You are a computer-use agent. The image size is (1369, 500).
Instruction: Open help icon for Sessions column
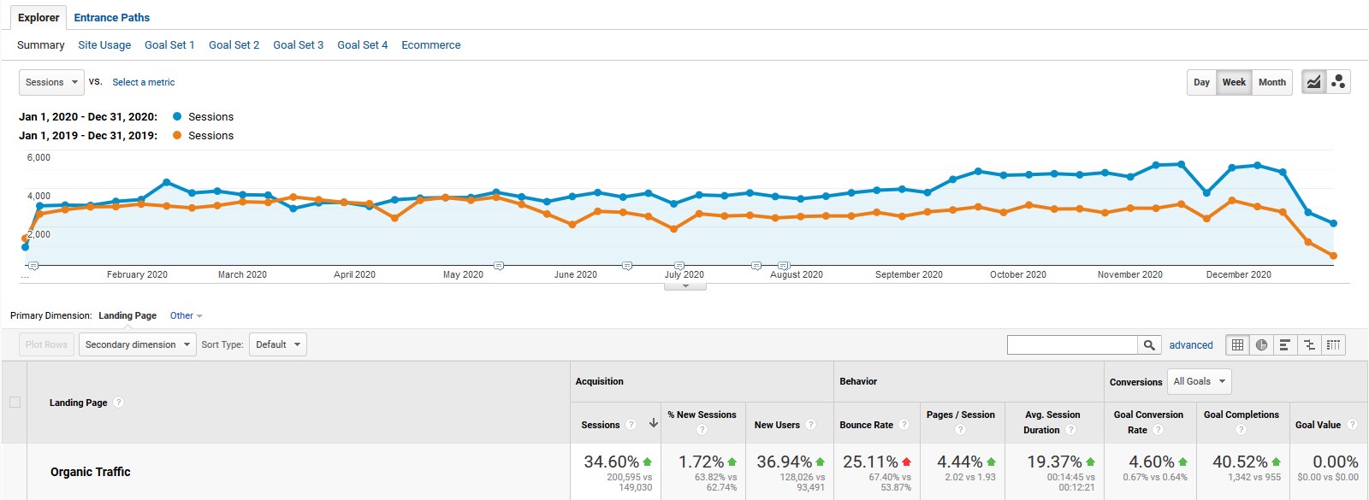[631, 425]
